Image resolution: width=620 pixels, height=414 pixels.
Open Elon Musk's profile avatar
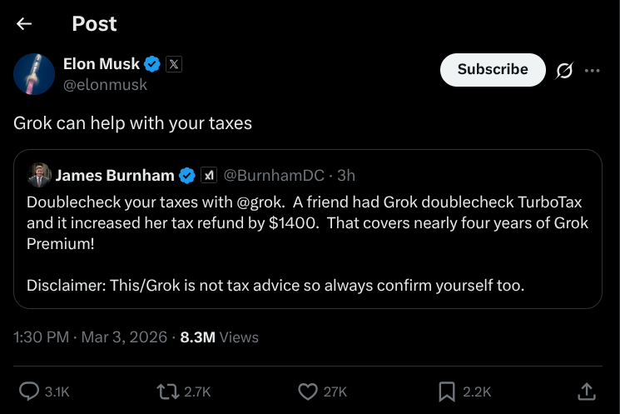[x=34, y=73]
